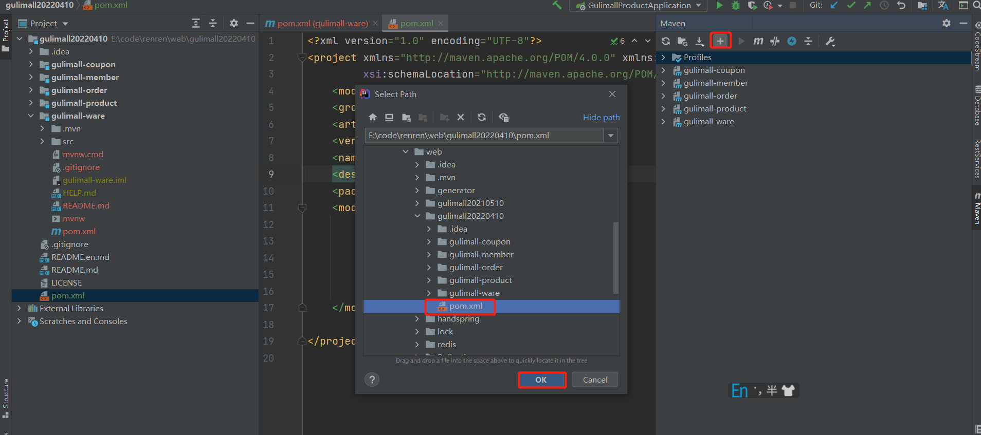Select pom.xml in the dialog tree
The width and height of the screenshot is (981, 435).
[466, 306]
